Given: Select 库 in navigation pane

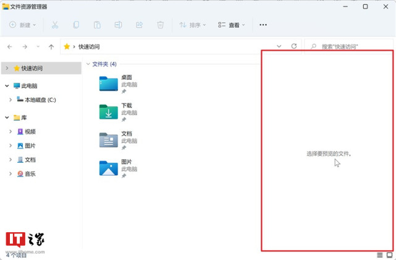Looking at the screenshot, I should [x=20, y=118].
